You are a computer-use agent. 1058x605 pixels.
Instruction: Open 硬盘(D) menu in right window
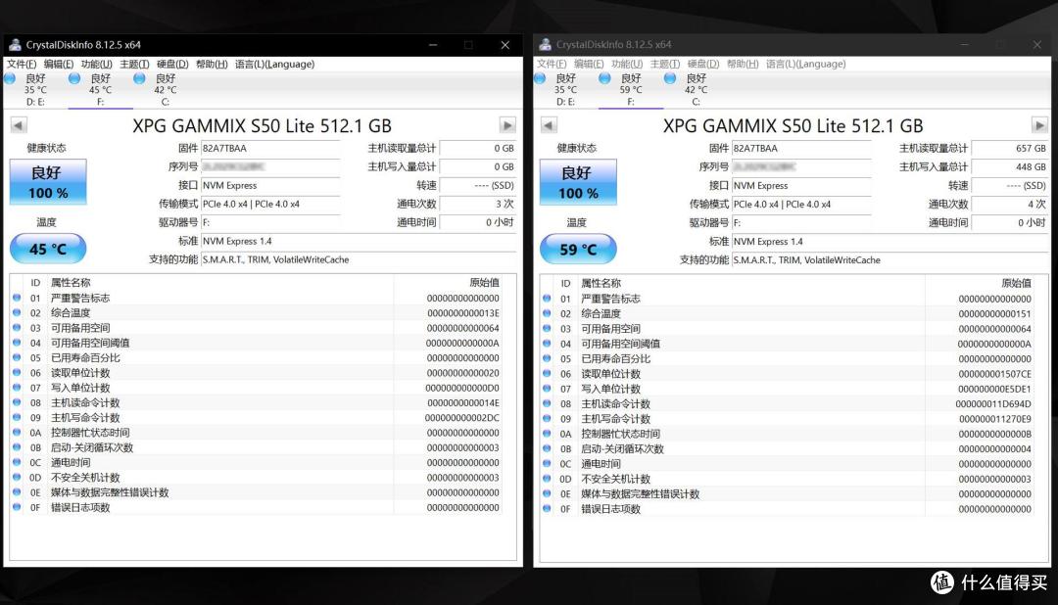click(703, 64)
